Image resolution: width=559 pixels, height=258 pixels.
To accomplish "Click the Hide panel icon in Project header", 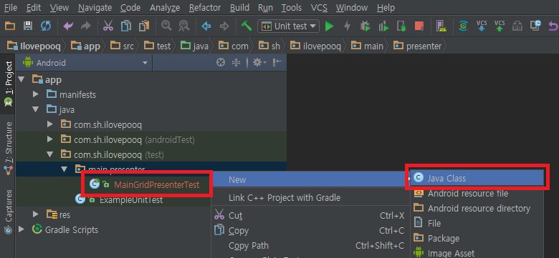I will pos(277,63).
